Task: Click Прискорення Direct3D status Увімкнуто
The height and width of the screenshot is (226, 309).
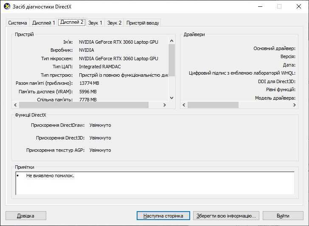Action: tap(100, 138)
